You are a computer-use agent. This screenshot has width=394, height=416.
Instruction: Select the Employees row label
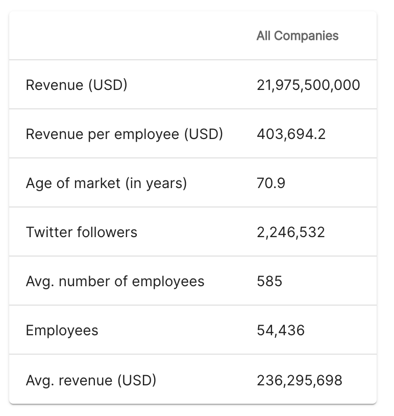(62, 330)
